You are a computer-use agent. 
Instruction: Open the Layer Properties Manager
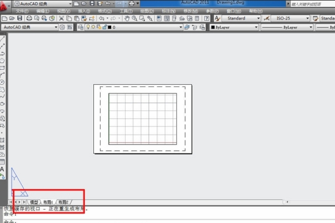[x=80, y=27]
